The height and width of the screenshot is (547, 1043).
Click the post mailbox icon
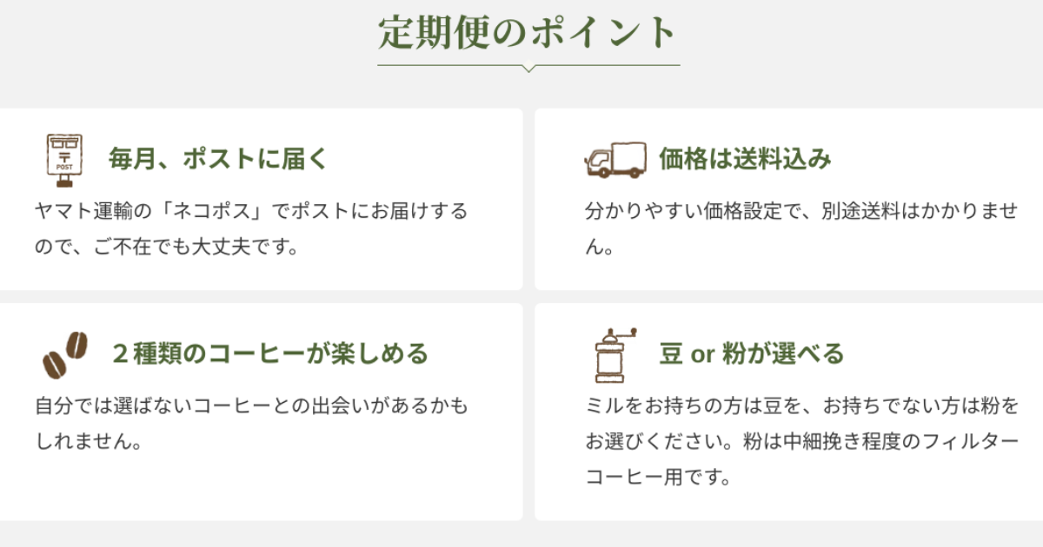[64, 161]
